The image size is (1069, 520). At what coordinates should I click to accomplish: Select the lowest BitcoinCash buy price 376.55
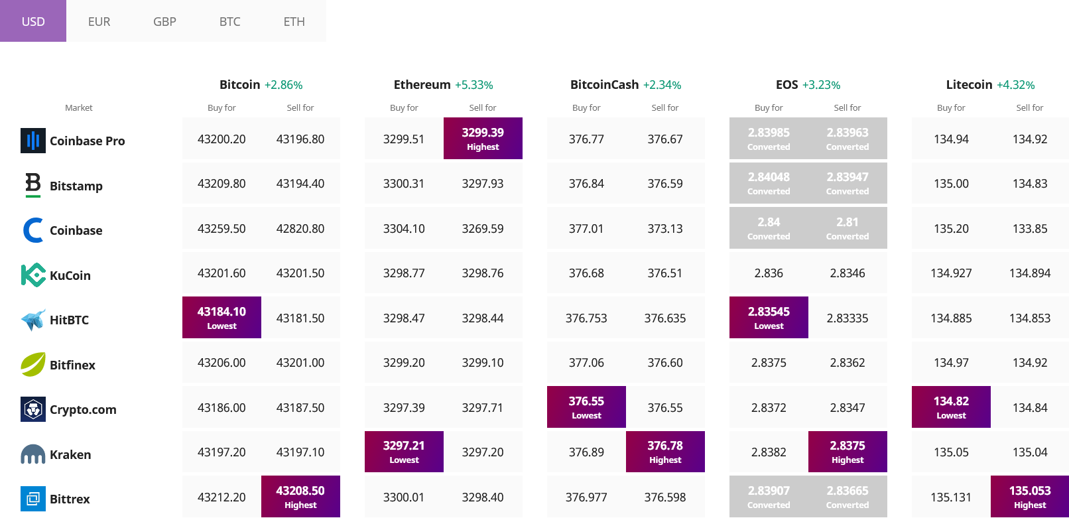586,407
